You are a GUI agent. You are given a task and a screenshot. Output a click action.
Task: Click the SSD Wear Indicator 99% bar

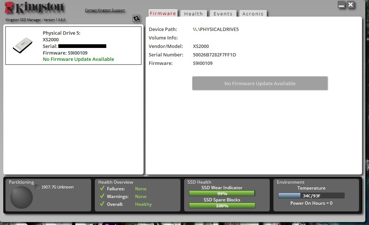point(222,193)
